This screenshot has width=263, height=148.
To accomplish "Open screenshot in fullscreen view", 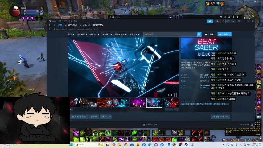I will (175, 95).
